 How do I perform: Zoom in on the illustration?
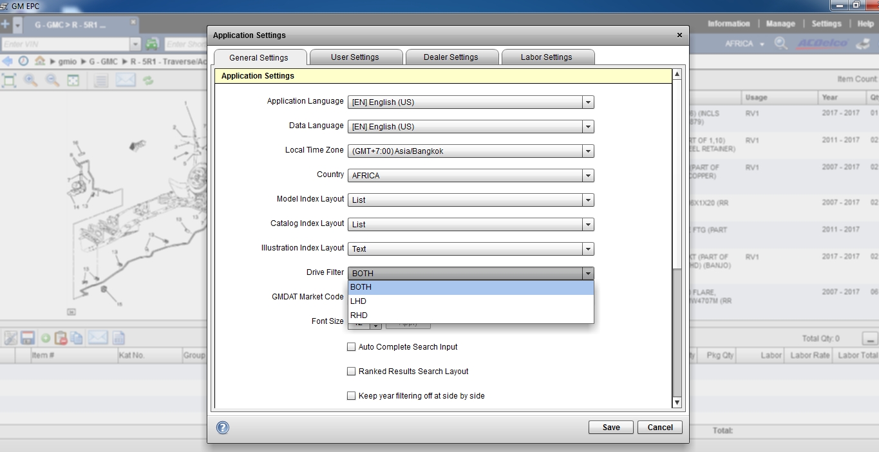coord(30,80)
